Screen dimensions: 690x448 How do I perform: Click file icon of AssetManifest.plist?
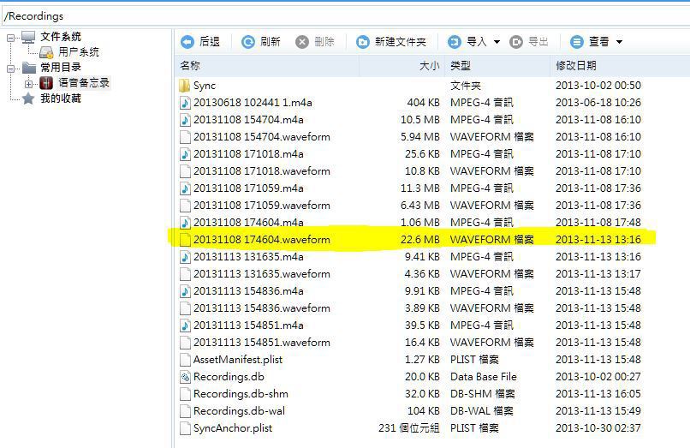[x=185, y=360]
